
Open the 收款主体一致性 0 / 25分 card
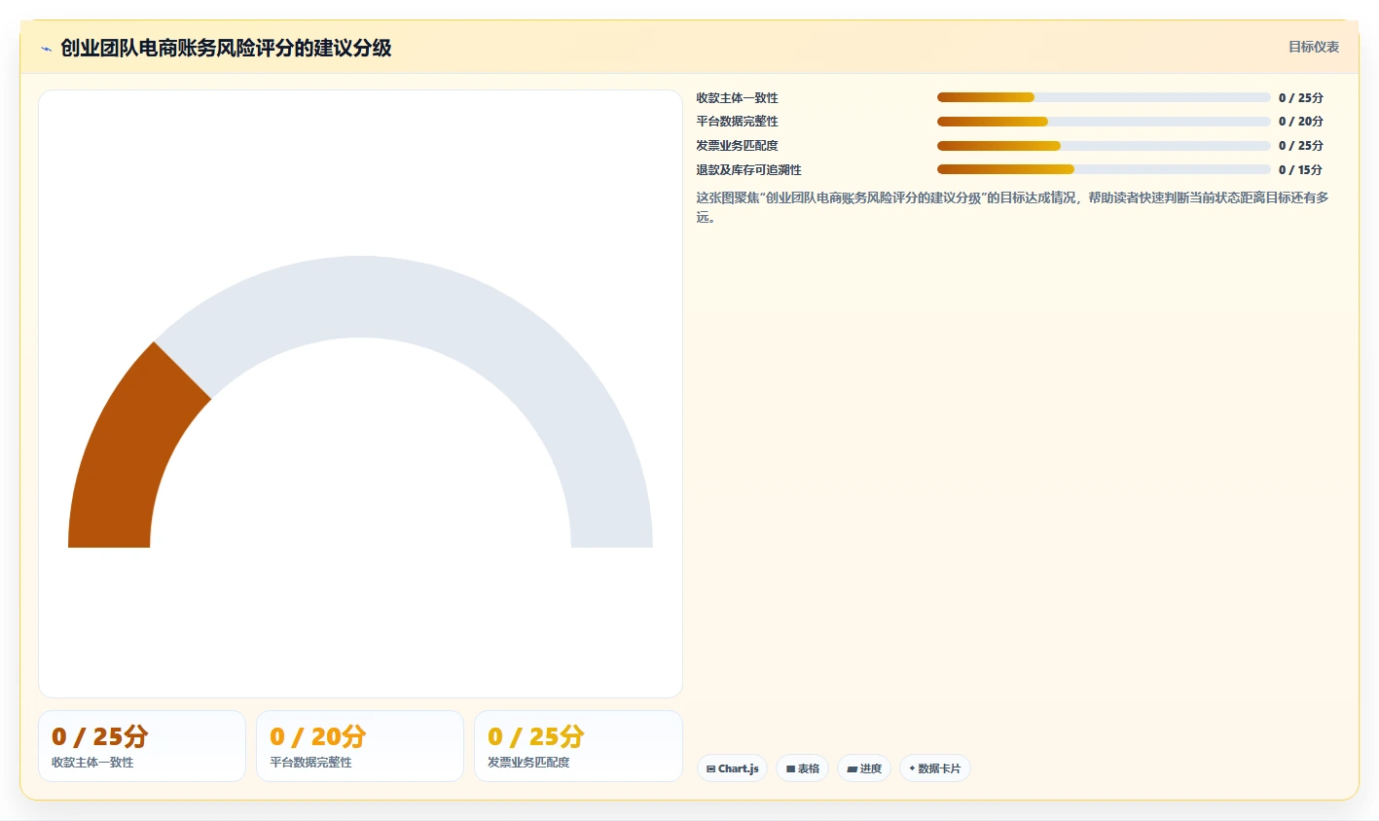[x=142, y=746]
